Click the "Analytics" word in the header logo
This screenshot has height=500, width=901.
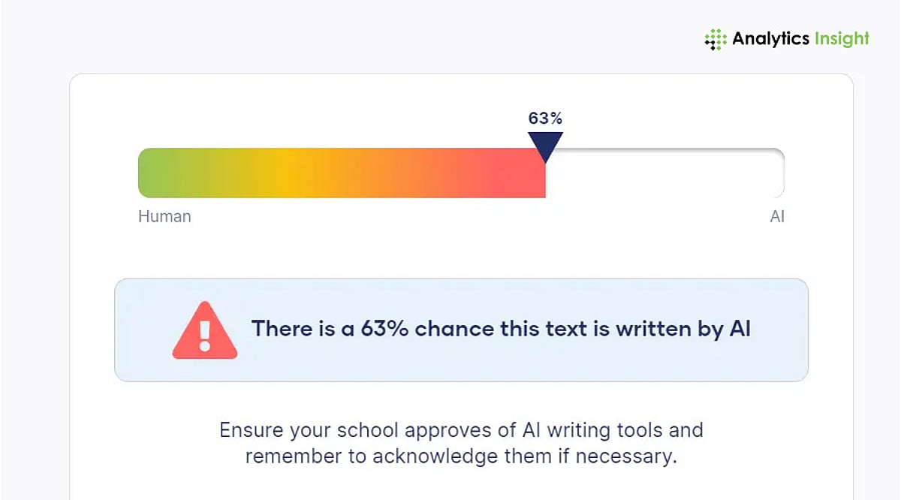(x=765, y=38)
